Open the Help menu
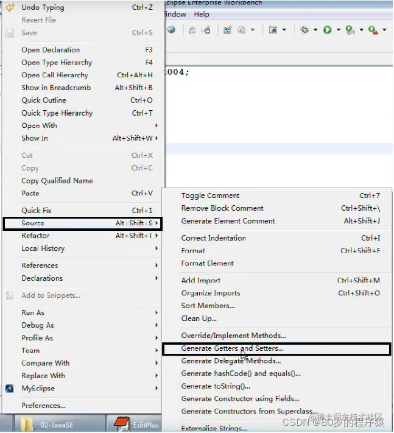394x433 pixels. pos(202,15)
